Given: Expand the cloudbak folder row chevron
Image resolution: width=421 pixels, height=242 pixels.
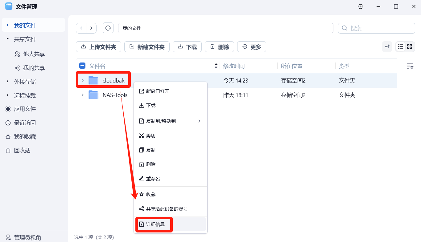Looking at the screenshot, I should (x=82, y=81).
